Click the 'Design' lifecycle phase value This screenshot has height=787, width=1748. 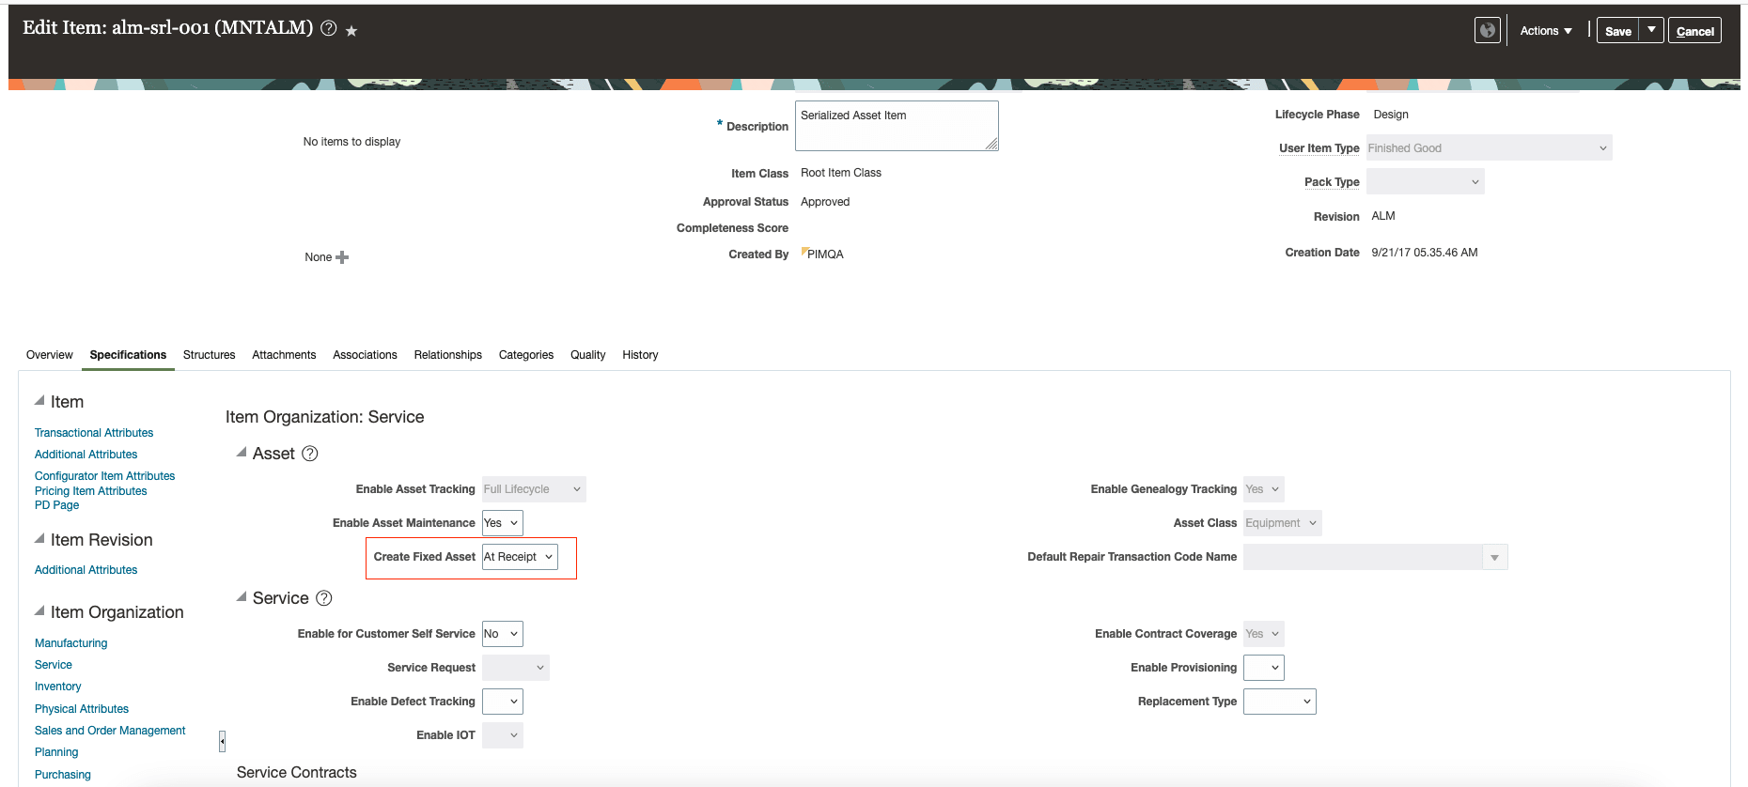point(1391,115)
